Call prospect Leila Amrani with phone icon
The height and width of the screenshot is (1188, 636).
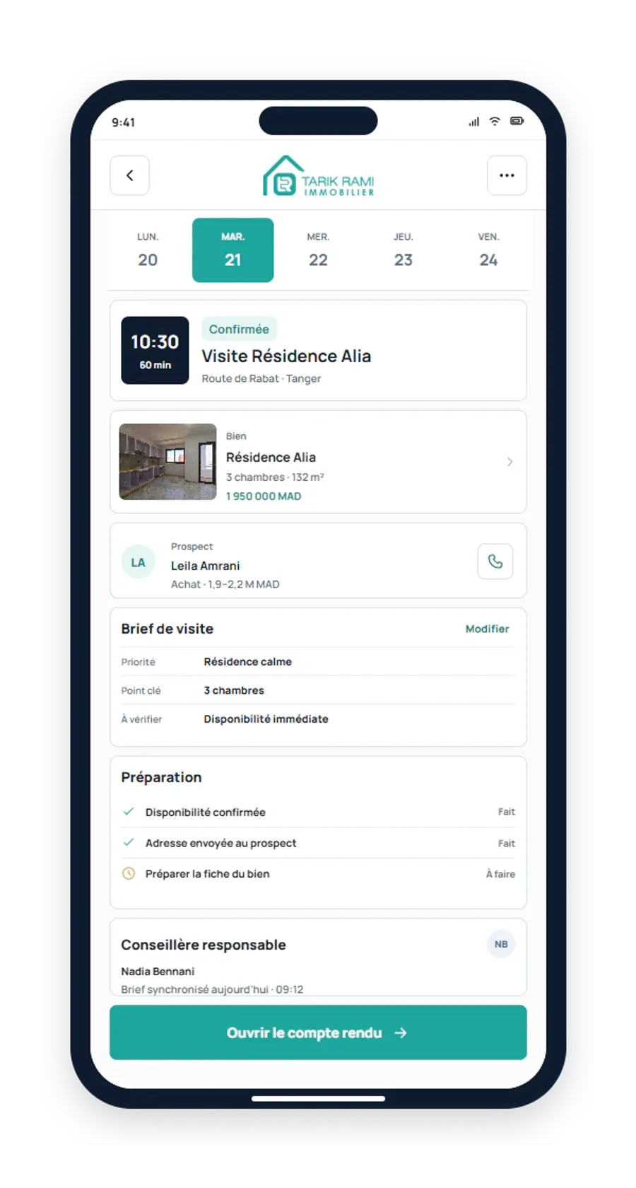pos(495,561)
